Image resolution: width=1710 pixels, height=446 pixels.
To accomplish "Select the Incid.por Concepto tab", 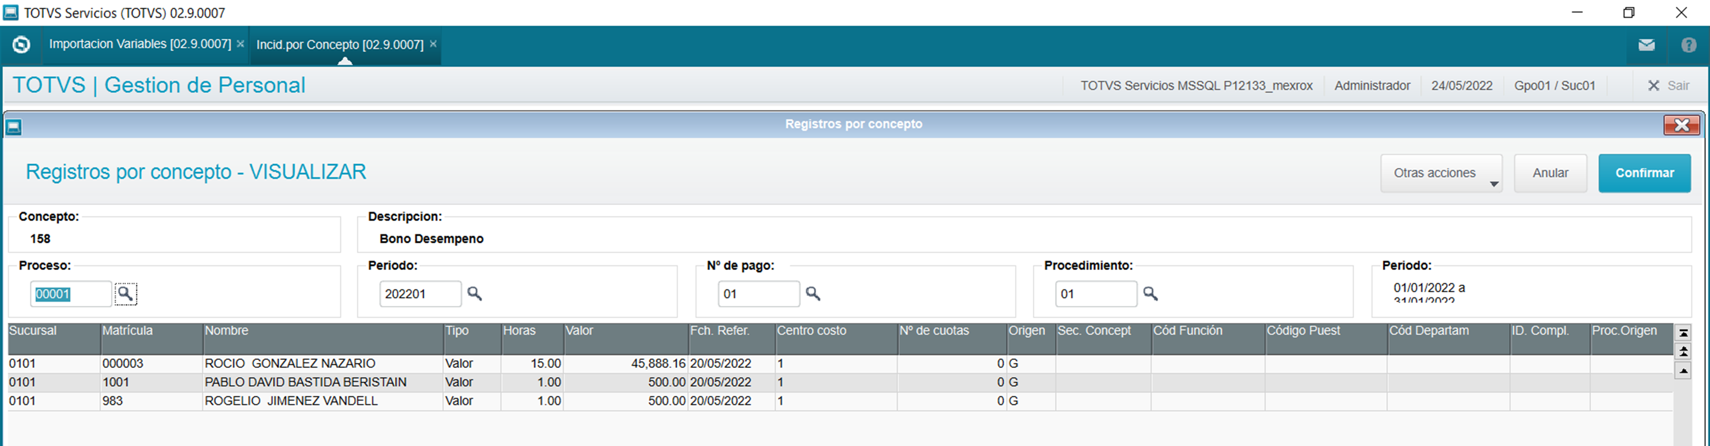I will [340, 44].
